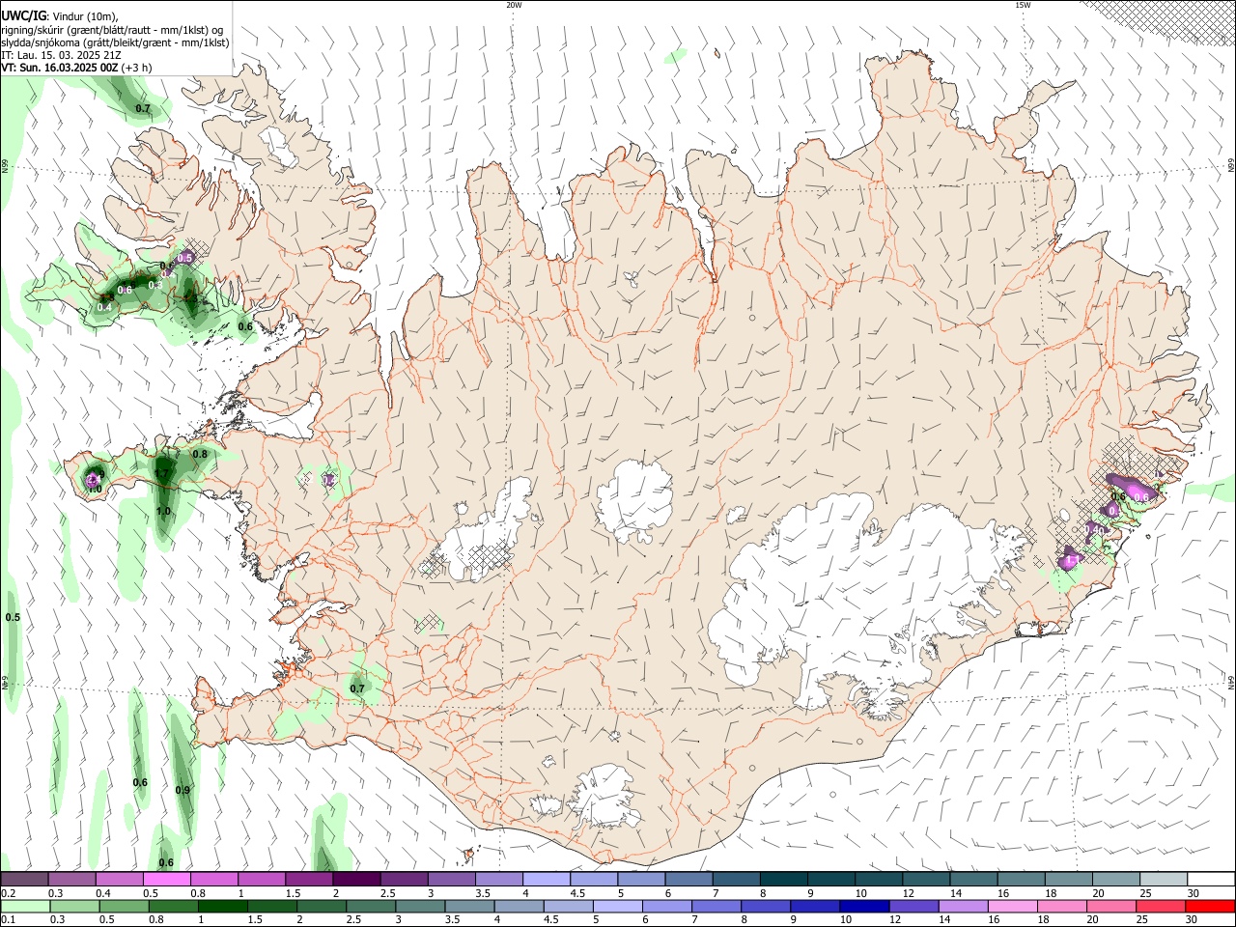The height and width of the screenshot is (927, 1236).
Task: Click the dark green legend swatch labeled 1.5
Action: click(x=271, y=907)
